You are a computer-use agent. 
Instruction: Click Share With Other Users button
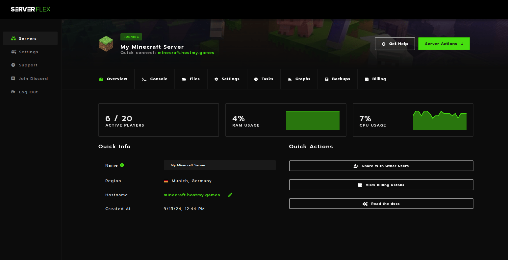[x=381, y=166]
